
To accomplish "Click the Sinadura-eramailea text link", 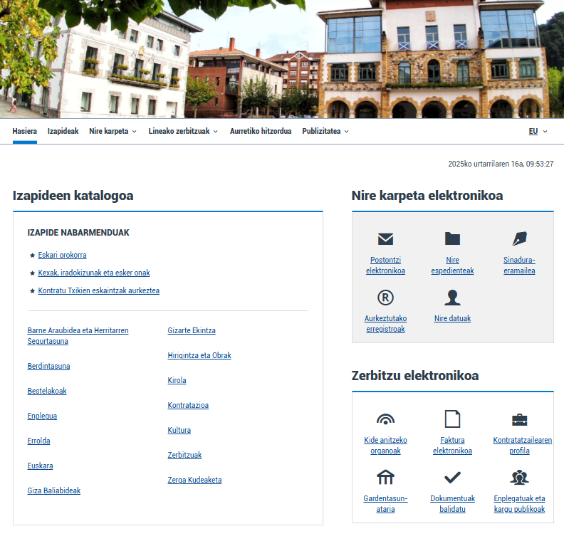I will point(519,266).
